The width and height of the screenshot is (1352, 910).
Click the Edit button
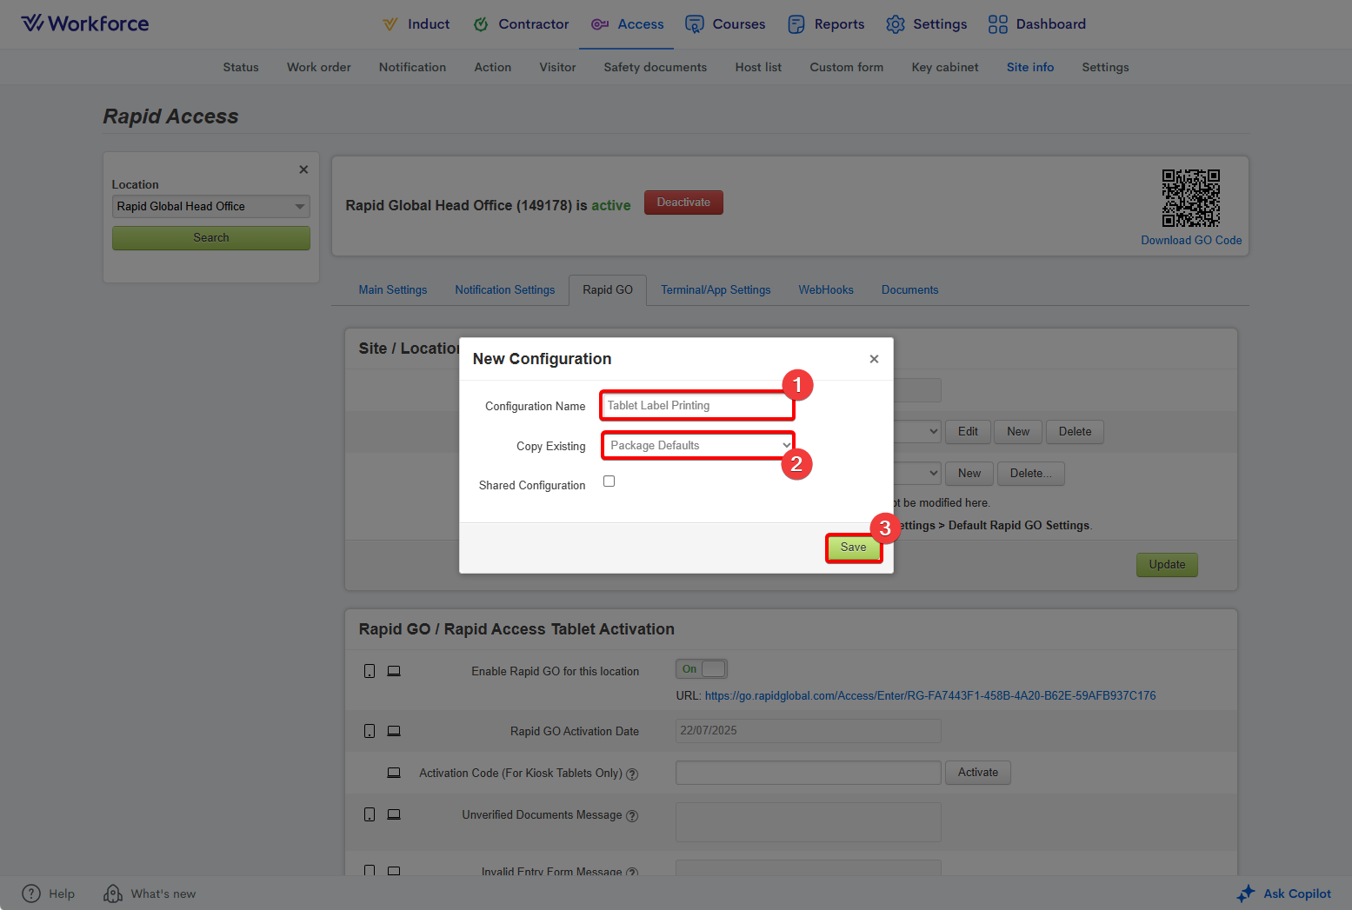pos(968,432)
